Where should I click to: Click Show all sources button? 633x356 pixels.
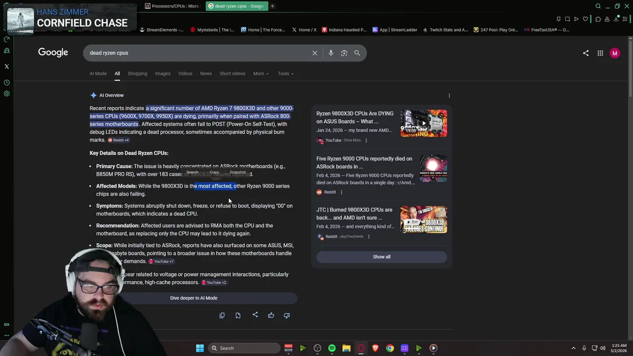coord(381,257)
